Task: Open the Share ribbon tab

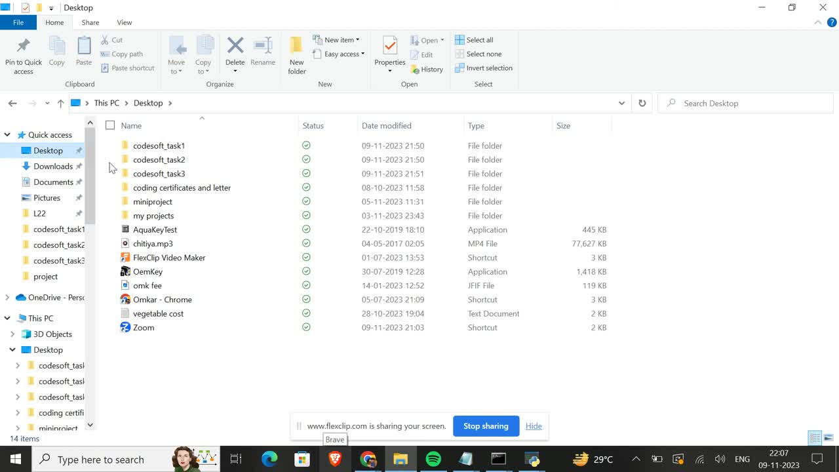Action: click(x=90, y=22)
